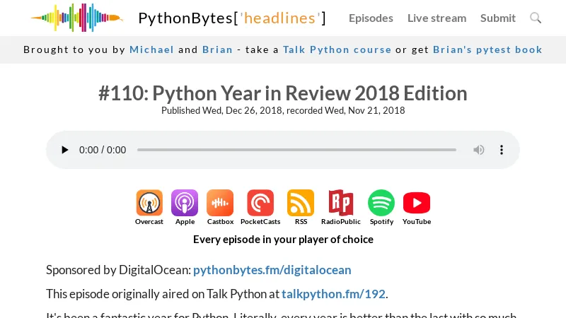Subscribe via the RSS feed icon
566x318 pixels.
[301, 203]
